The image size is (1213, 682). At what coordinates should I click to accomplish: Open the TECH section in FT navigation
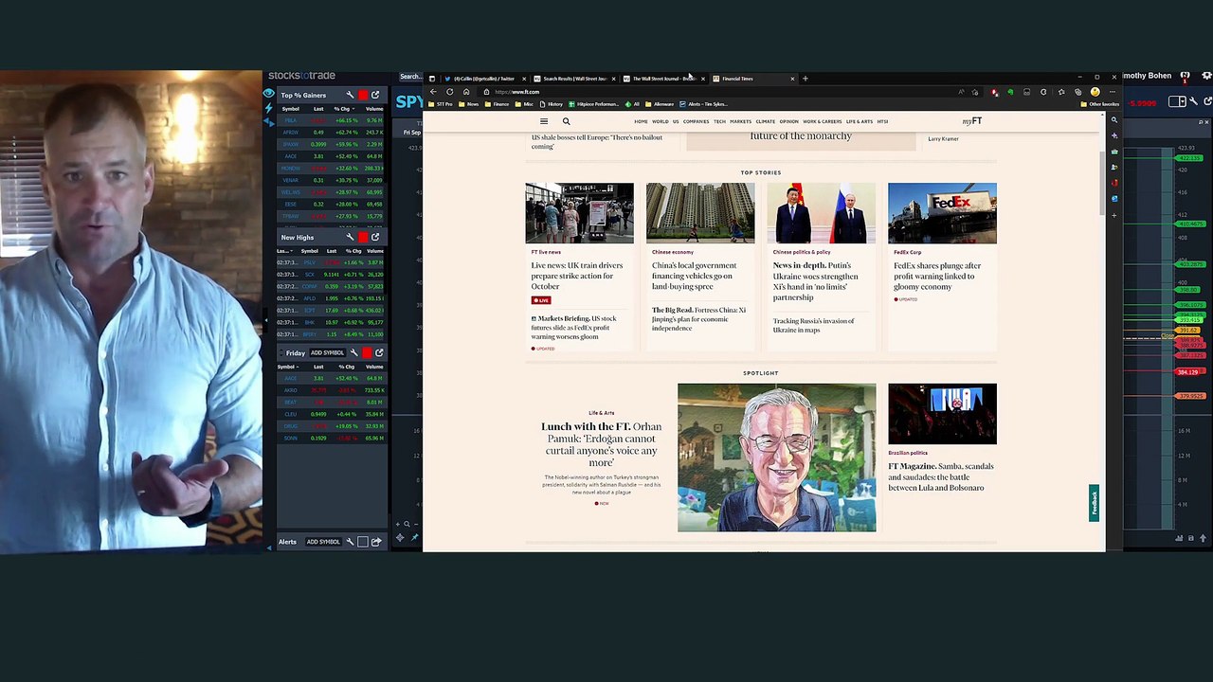[719, 121]
